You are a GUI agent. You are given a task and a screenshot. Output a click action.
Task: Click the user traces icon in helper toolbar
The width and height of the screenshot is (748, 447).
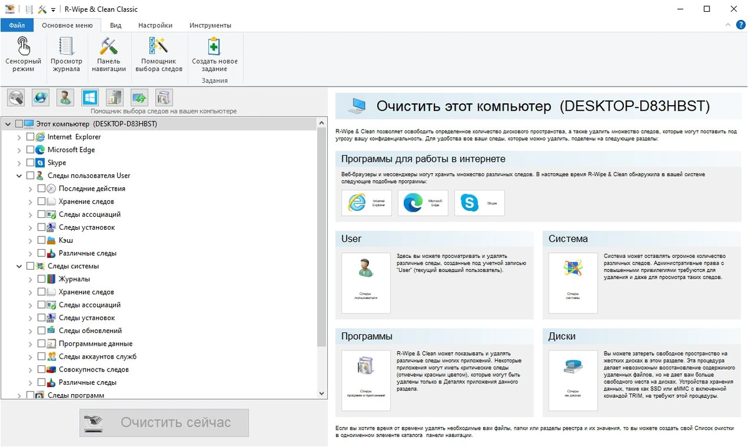pyautogui.click(x=65, y=98)
